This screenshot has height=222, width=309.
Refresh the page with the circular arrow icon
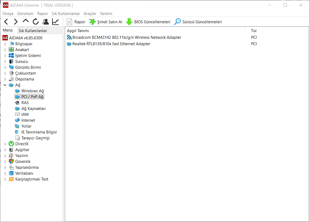[x=36, y=22]
